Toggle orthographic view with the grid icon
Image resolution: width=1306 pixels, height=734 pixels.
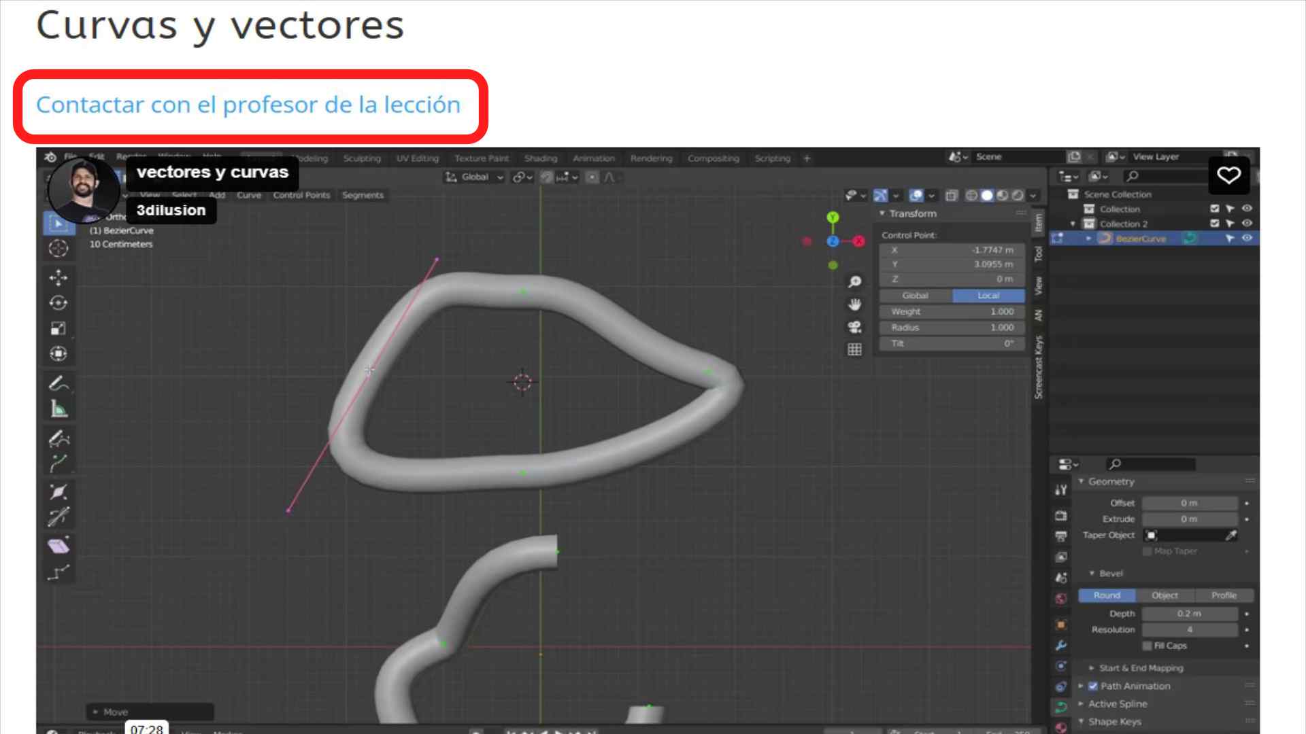click(x=854, y=349)
